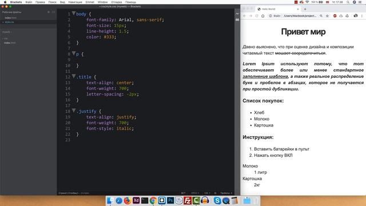Image resolution: width=366 pixels, height=206 pixels.
Task: Open Finder from the Dock
Action: [110, 200]
